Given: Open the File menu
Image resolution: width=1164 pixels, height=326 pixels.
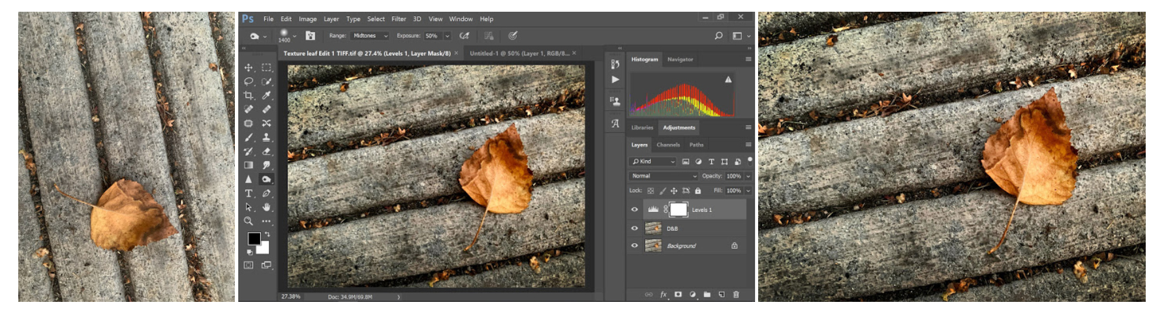Looking at the screenshot, I should click(268, 19).
